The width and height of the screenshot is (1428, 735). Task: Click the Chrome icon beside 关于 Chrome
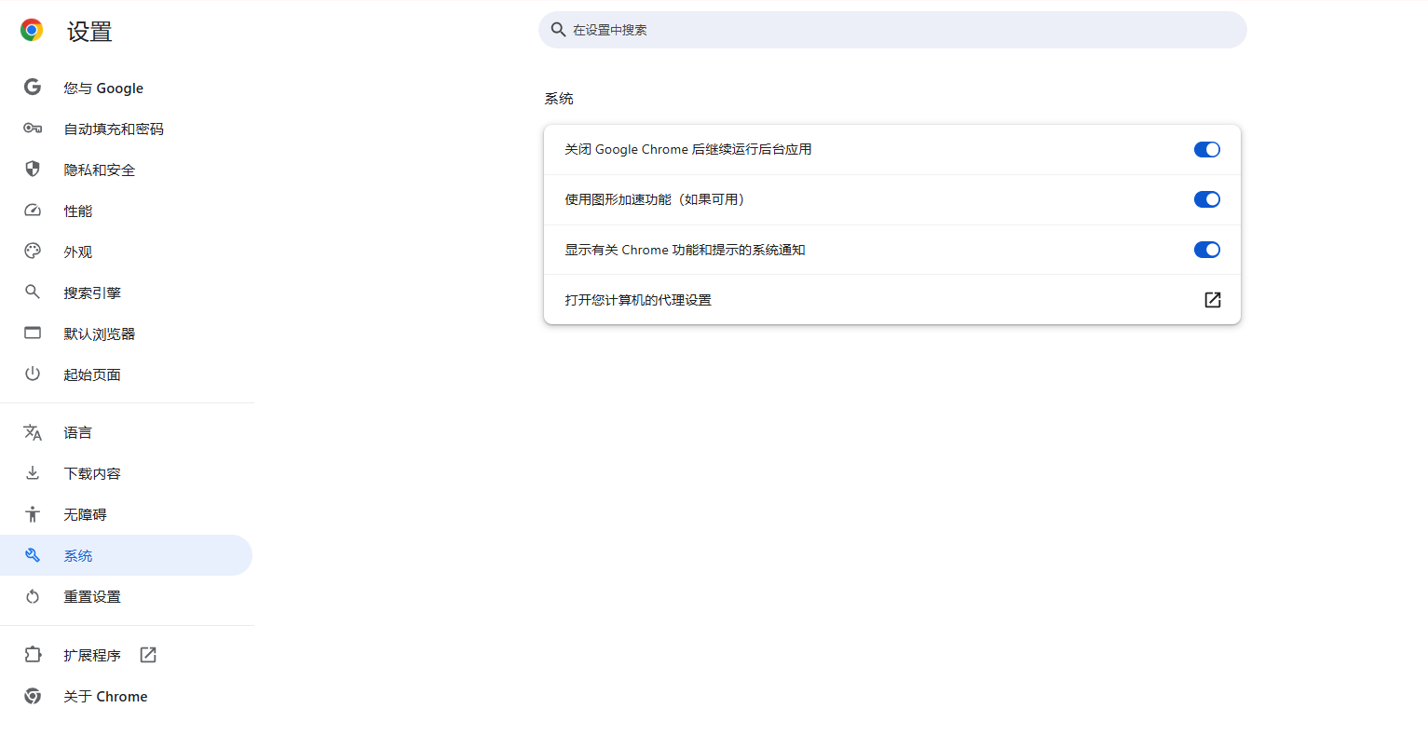[33, 696]
